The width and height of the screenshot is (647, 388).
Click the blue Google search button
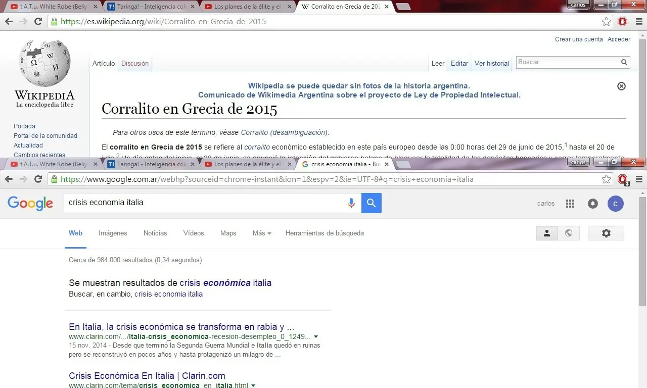click(372, 203)
